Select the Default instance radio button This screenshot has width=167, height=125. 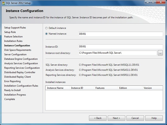click(46, 28)
